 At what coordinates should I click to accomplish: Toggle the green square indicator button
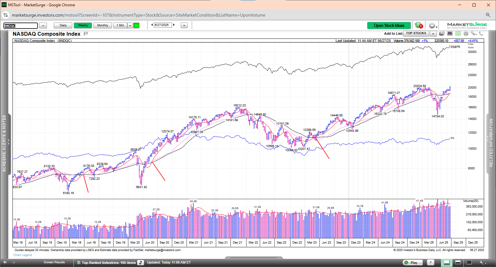[x=136, y=25]
